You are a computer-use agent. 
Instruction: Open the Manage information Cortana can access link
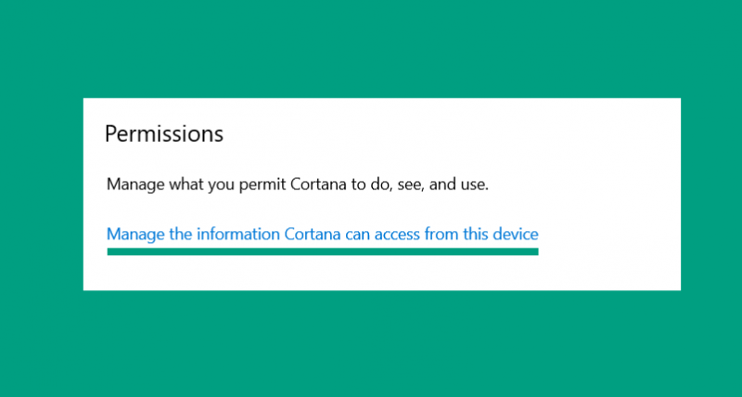tap(322, 234)
